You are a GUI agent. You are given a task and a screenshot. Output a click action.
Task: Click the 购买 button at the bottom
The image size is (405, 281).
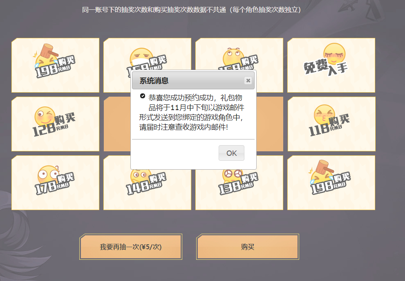pos(247,247)
